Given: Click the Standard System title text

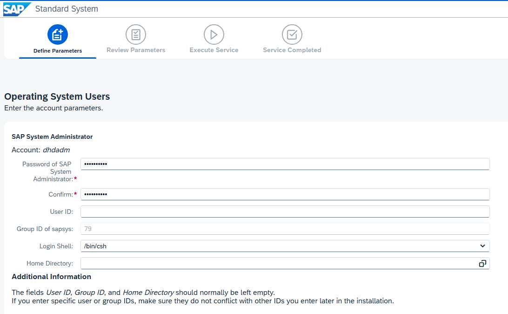Looking at the screenshot, I should pos(67,9).
